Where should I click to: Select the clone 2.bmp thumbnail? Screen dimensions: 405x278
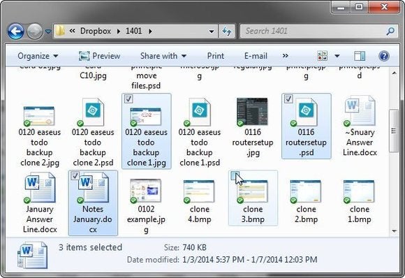pyautogui.click(x=306, y=191)
